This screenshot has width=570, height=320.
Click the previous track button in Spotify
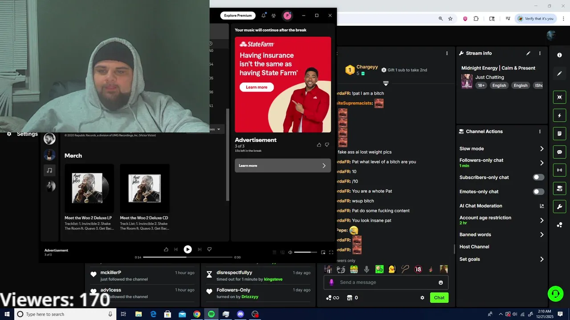click(176, 249)
